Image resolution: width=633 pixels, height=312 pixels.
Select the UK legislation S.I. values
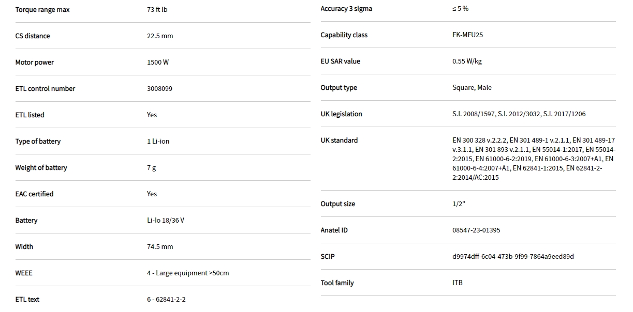519,114
